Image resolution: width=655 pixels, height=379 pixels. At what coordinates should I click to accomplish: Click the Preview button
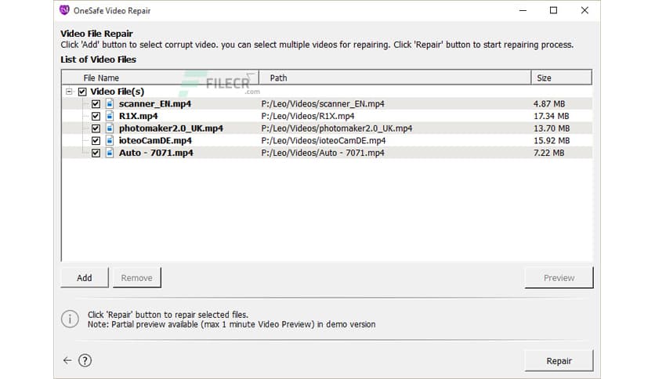coord(559,278)
